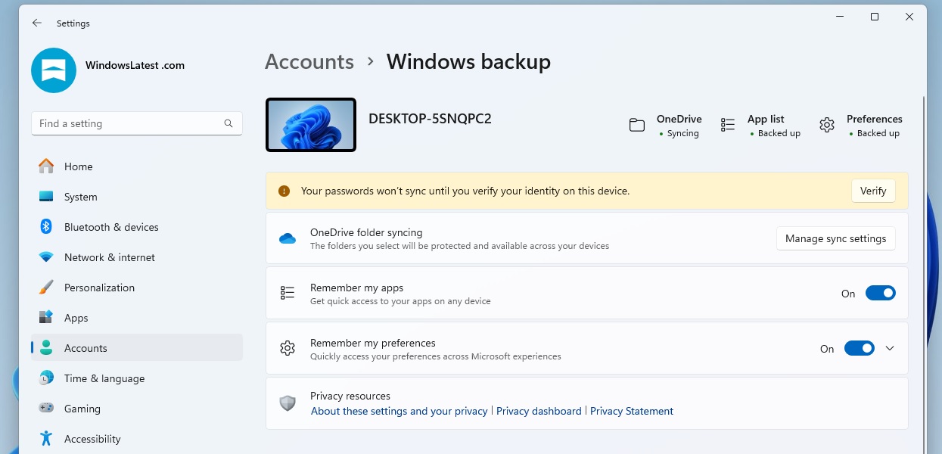The image size is (942, 454).
Task: Go to Network & internet settings
Action: 137,257
